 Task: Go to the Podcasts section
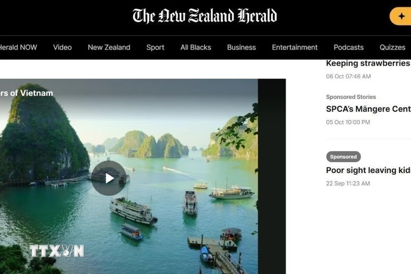tap(349, 47)
